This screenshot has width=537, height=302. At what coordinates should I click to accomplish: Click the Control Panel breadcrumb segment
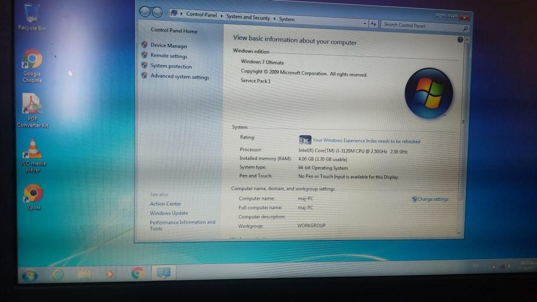point(201,14)
